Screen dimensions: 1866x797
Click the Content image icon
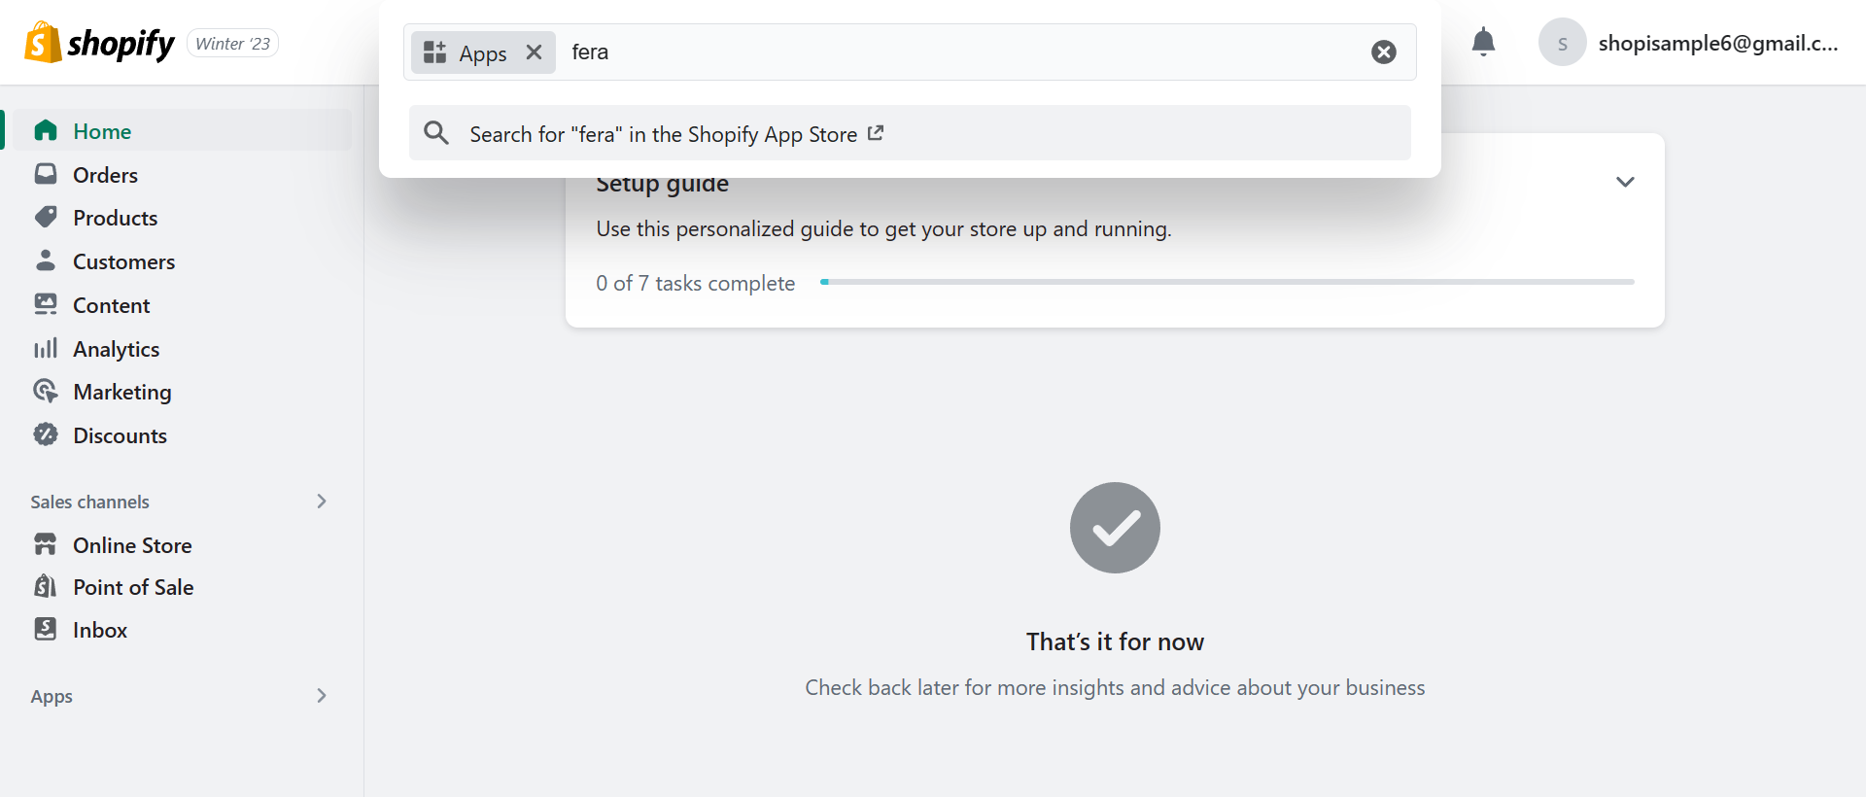(46, 304)
